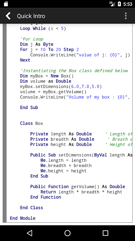
Task: Click the myBox.setDimensions(6.0,7.0,5.0) line
Action: (61, 86)
